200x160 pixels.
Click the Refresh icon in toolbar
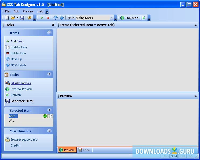[144, 18]
